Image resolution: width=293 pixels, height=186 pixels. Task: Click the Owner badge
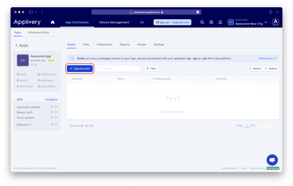[51, 61]
